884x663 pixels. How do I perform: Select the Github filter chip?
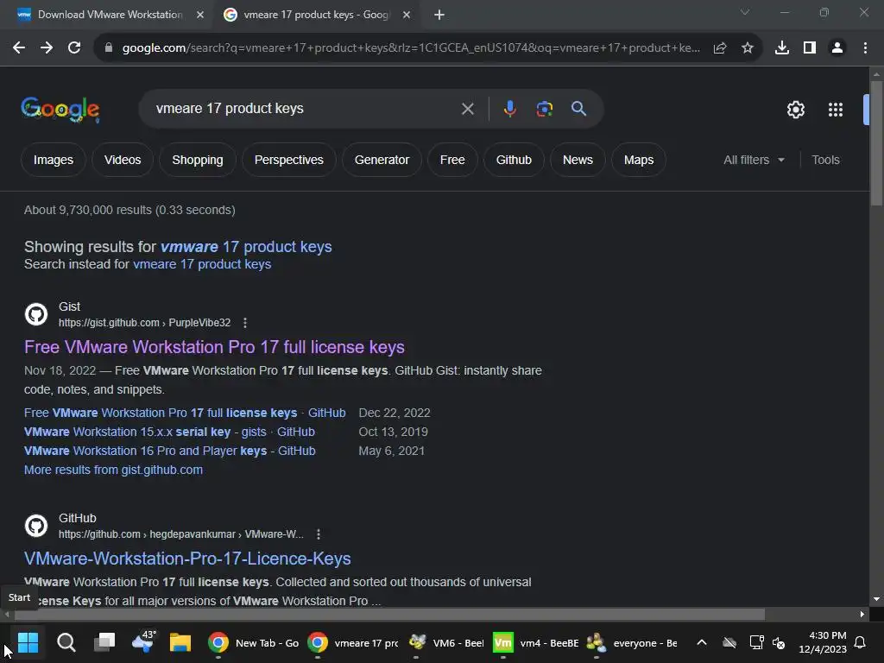[514, 160]
